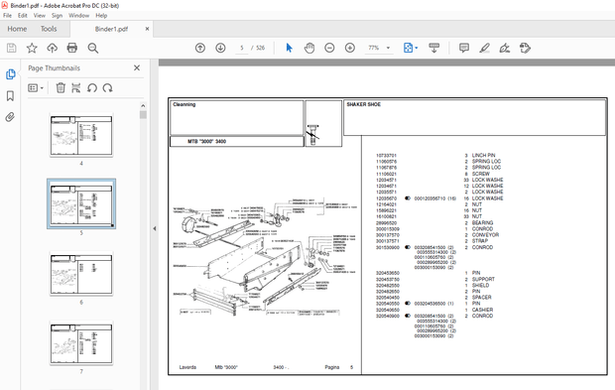Collapse navigation pane with divider arrow
The image size is (615, 390).
(154, 228)
